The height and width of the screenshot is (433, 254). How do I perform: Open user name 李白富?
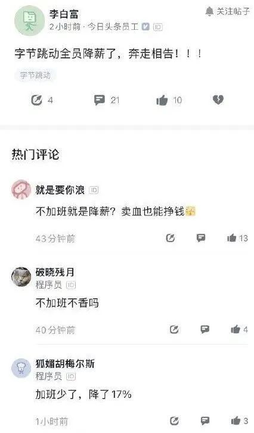[x=64, y=14]
